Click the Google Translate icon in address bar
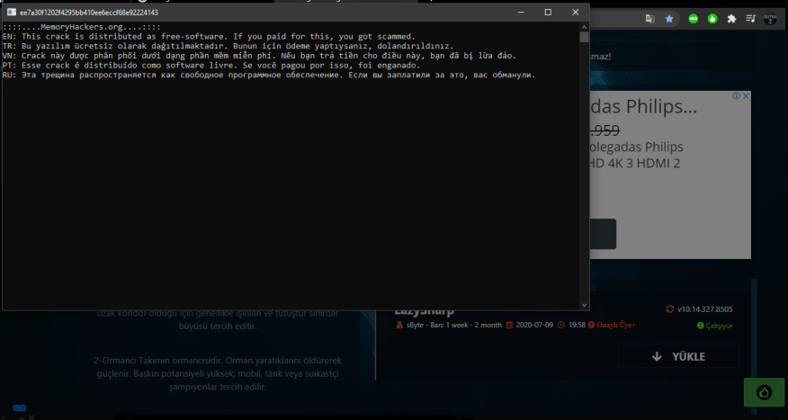This screenshot has width=788, height=420. pos(649,19)
